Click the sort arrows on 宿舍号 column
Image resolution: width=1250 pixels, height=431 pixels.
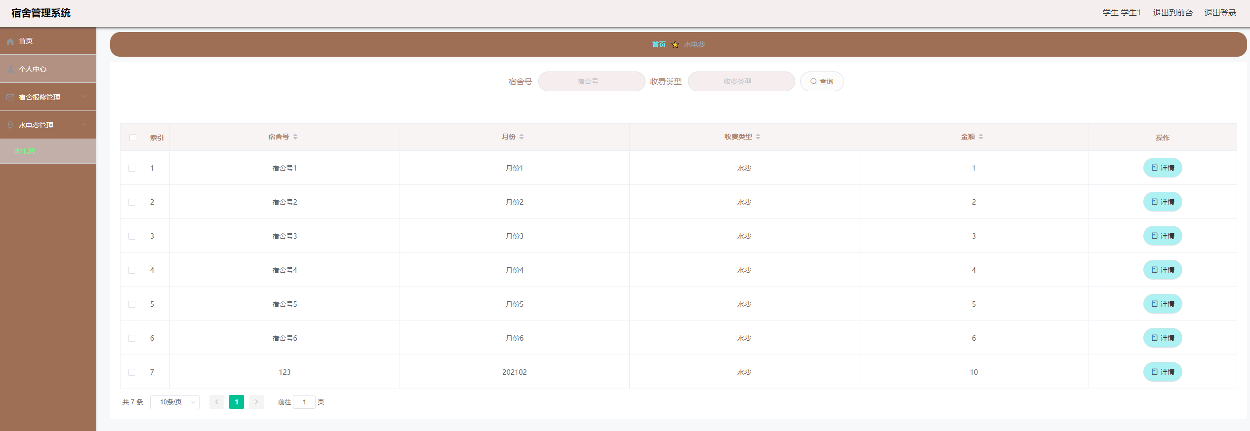(x=295, y=137)
